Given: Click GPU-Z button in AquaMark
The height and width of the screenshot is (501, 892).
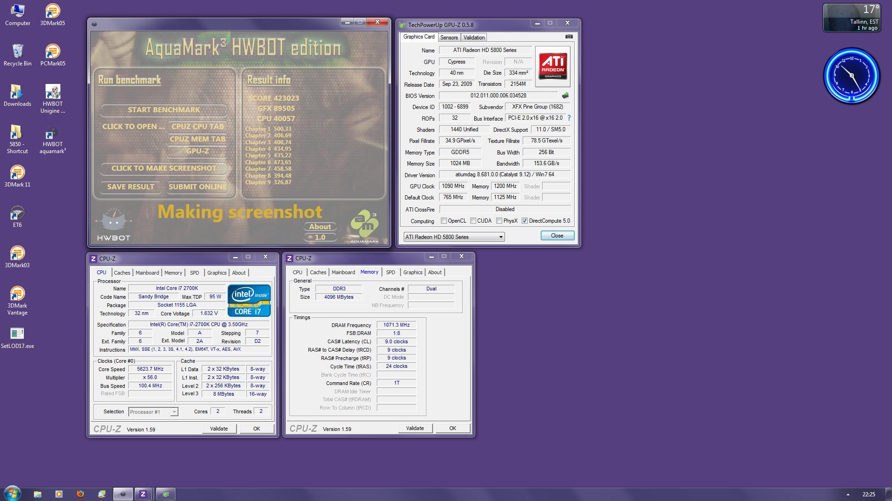Looking at the screenshot, I should tap(197, 151).
